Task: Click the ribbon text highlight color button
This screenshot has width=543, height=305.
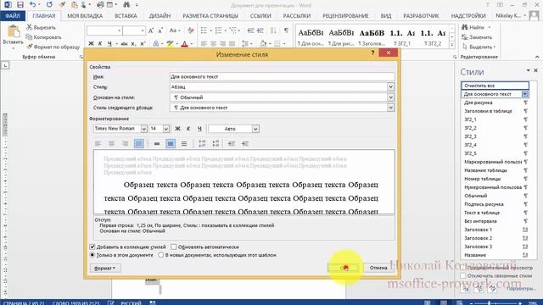Action: (x=170, y=44)
